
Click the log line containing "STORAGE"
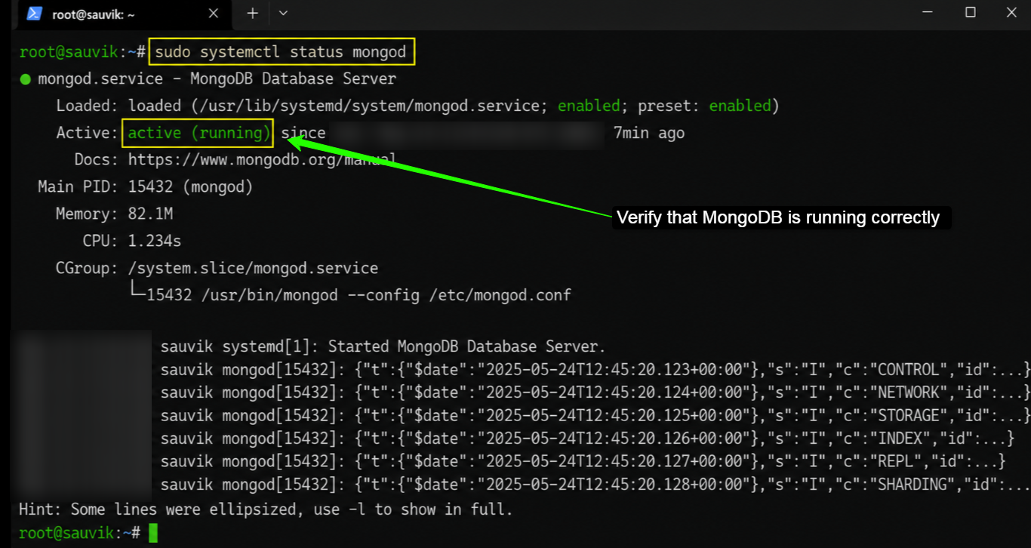(596, 416)
